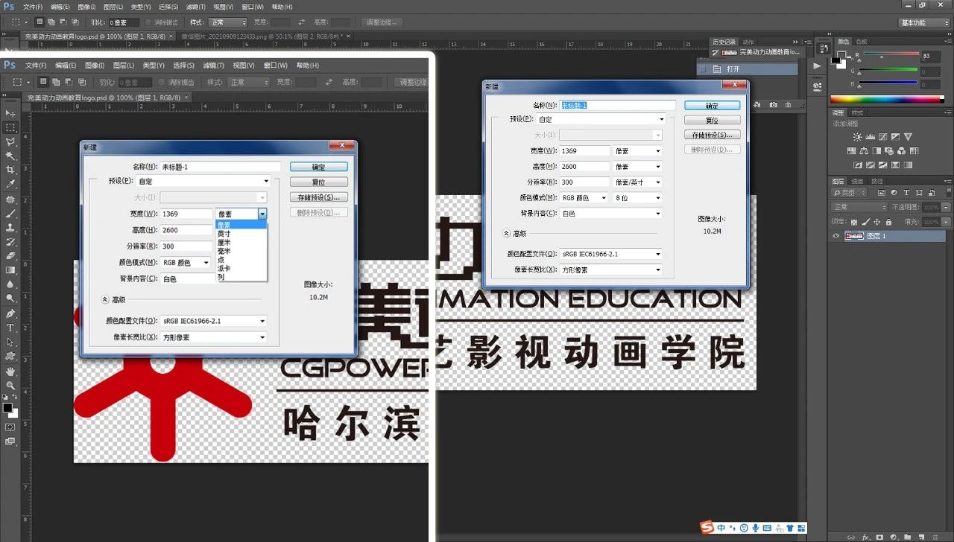Select the Horizontal Type tool

tap(10, 328)
